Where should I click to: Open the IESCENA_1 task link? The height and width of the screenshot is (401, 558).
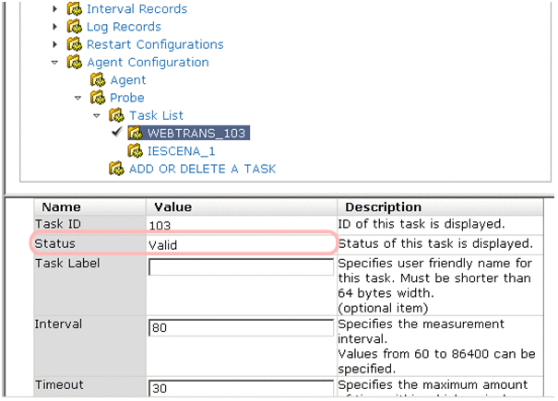coord(181,150)
